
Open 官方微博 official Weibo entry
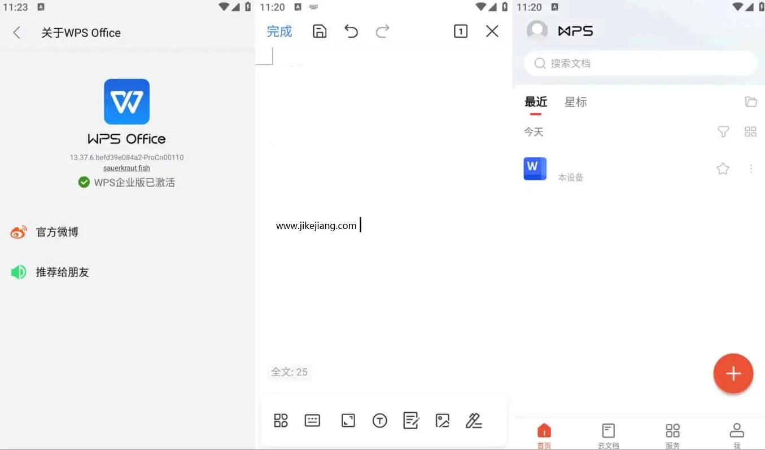57,232
